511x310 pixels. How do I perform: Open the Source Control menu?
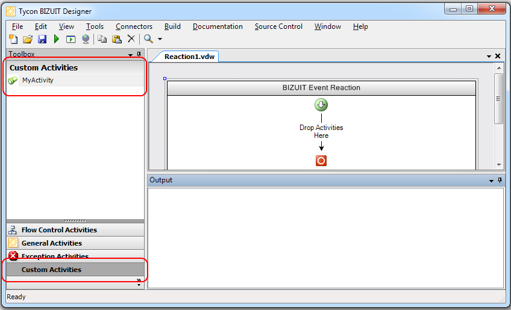[278, 26]
